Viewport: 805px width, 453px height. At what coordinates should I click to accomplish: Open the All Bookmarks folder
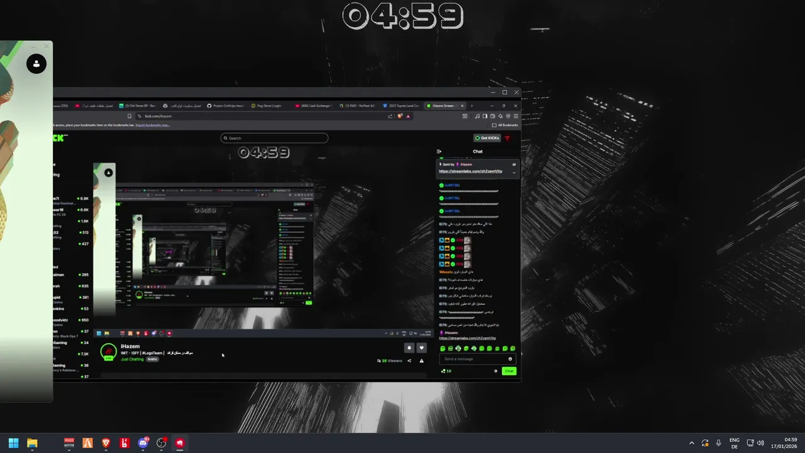pyautogui.click(x=505, y=125)
